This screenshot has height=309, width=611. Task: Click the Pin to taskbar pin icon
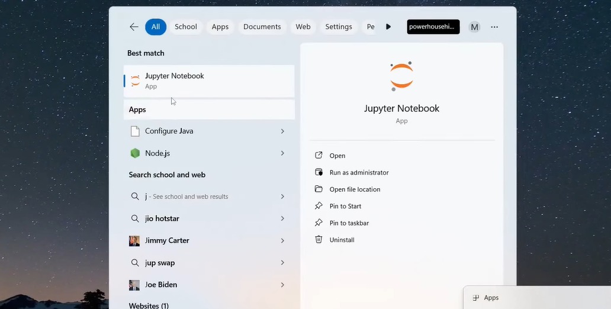click(319, 223)
